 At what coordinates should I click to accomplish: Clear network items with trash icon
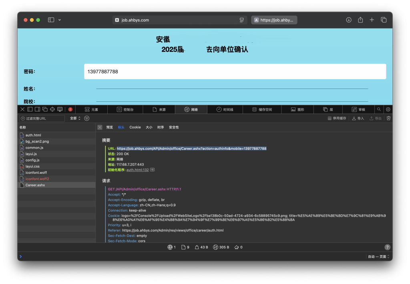coord(388,118)
